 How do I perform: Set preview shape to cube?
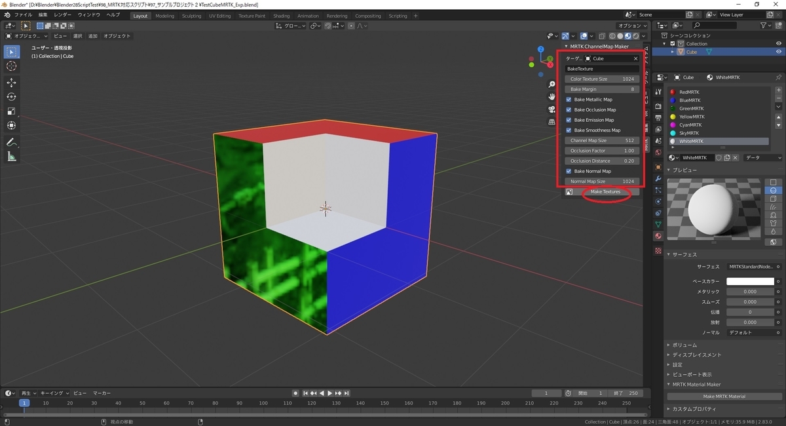click(774, 199)
